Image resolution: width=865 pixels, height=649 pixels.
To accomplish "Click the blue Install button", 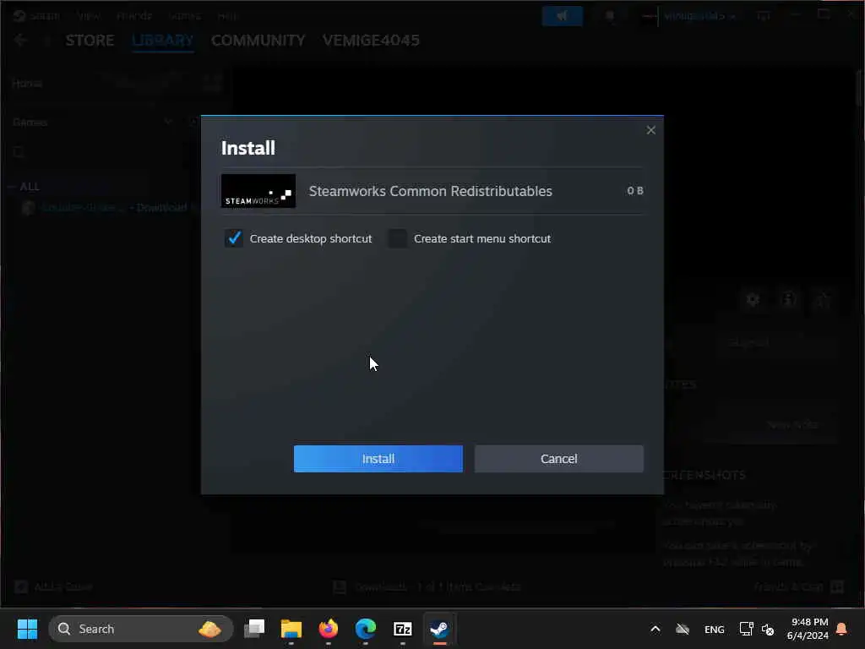I will point(378,459).
